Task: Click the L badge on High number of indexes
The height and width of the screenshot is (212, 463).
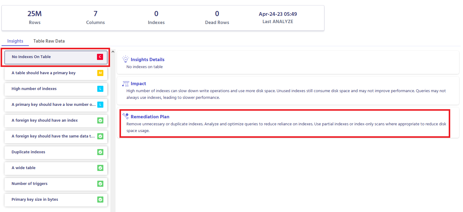Action: coord(100,89)
